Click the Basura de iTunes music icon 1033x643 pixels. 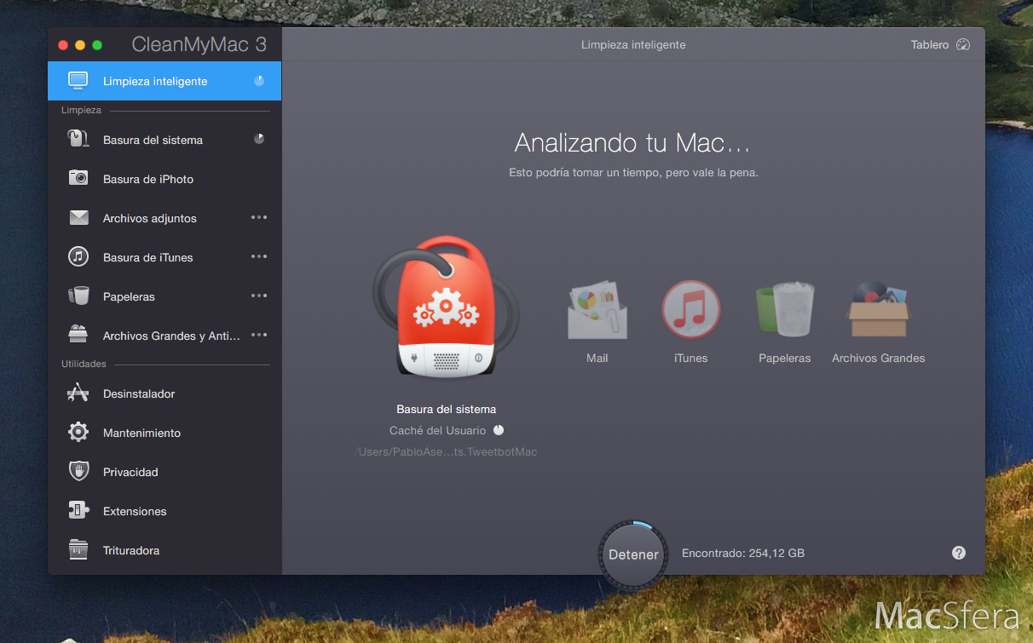click(78, 256)
